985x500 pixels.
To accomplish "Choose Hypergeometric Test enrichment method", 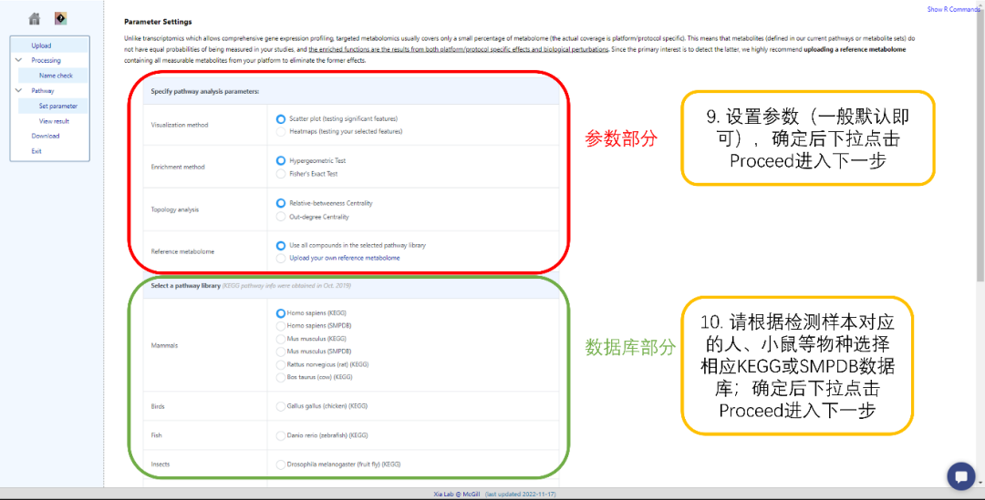I will pos(281,160).
